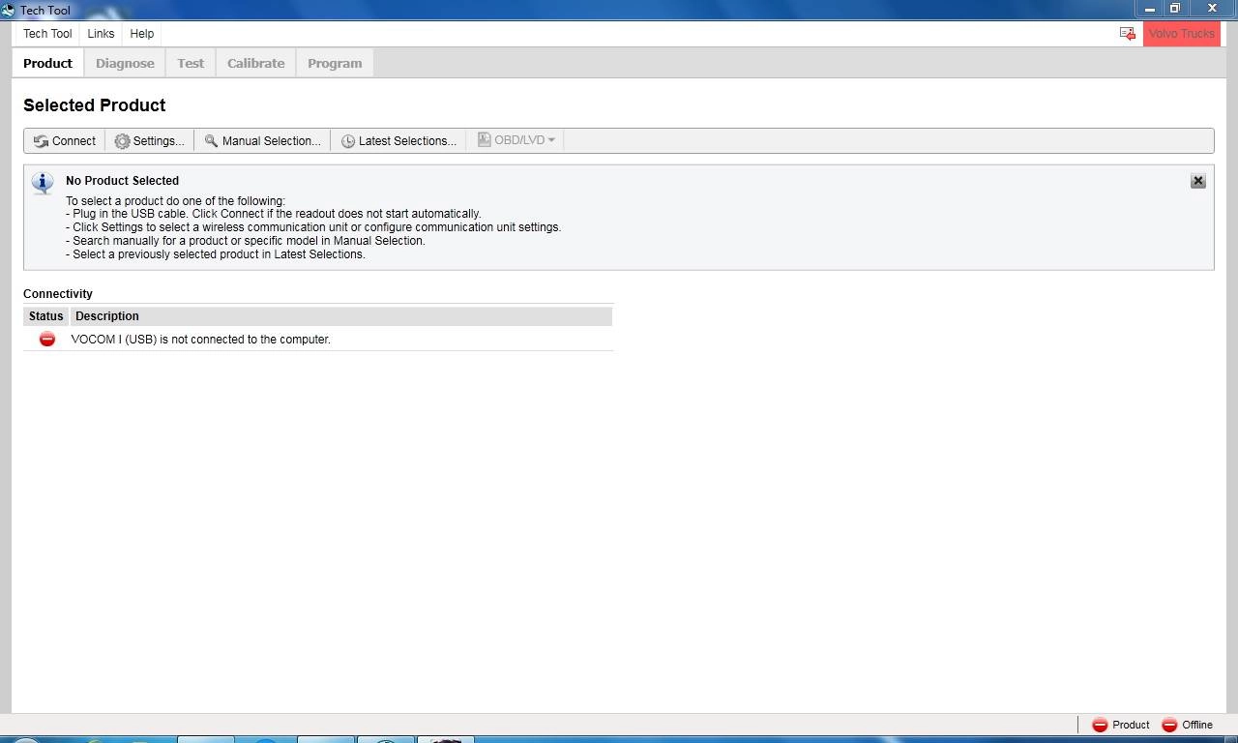
Task: Switch to the Product tab
Action: (x=48, y=63)
